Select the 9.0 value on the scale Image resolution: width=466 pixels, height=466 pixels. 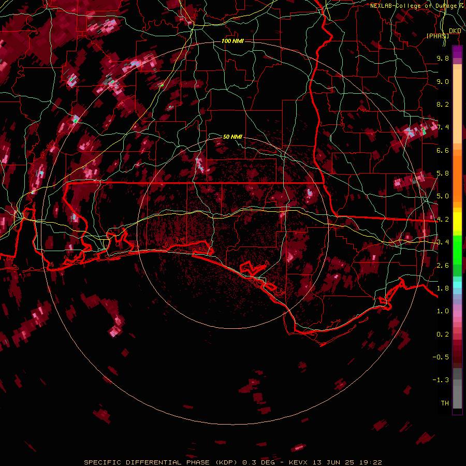click(443, 82)
